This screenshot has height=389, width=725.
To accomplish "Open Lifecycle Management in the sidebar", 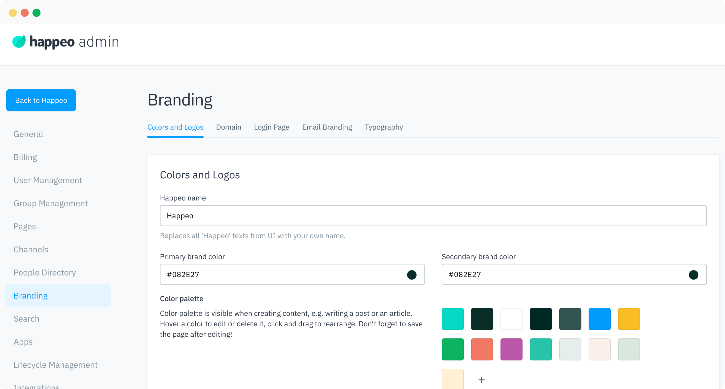I will click(56, 365).
